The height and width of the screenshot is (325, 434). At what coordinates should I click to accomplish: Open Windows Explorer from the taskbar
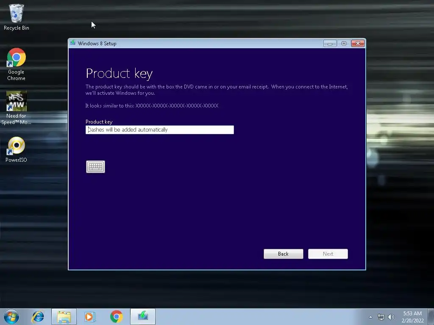point(64,317)
